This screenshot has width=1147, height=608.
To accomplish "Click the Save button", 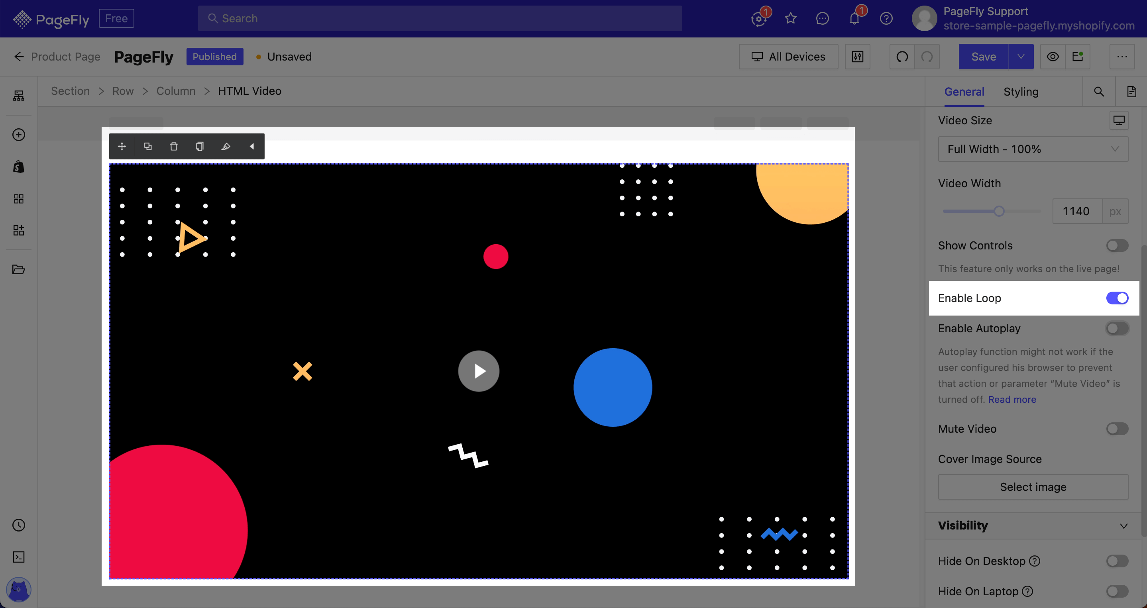I will pos(984,57).
